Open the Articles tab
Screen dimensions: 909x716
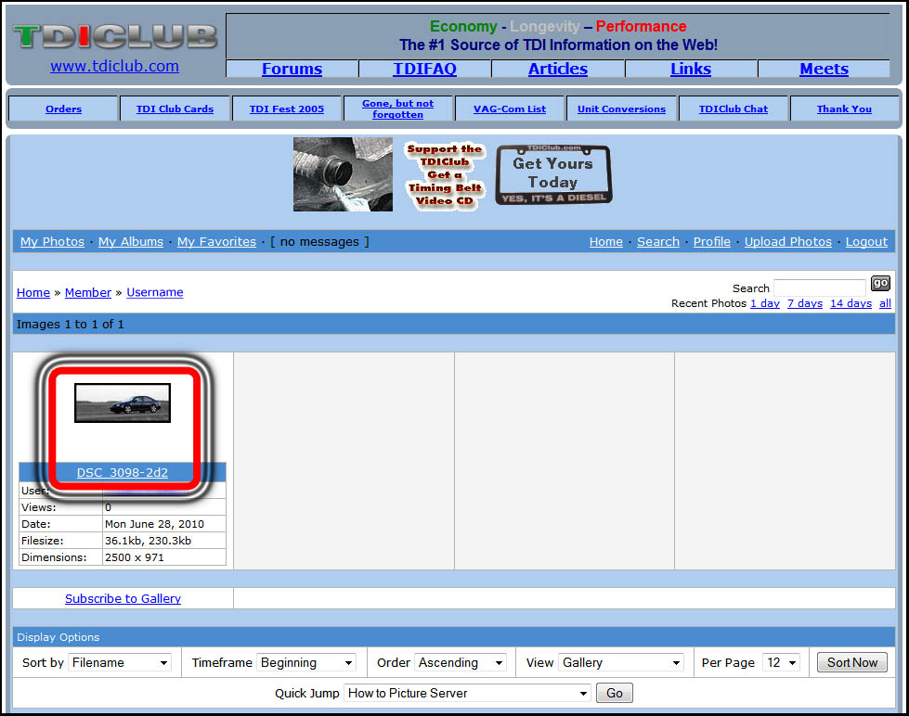(x=558, y=69)
